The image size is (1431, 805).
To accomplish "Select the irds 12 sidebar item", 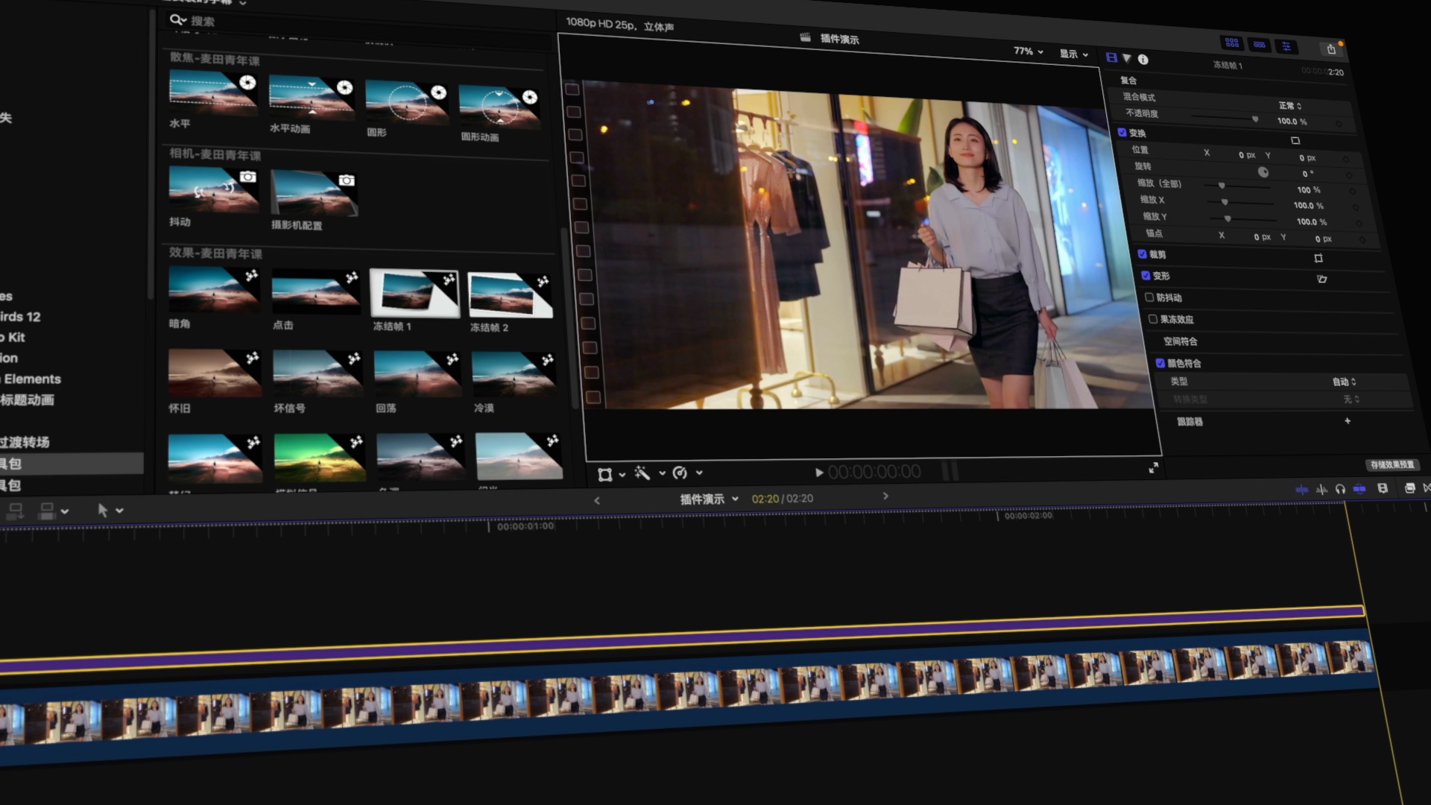I will pos(20,316).
